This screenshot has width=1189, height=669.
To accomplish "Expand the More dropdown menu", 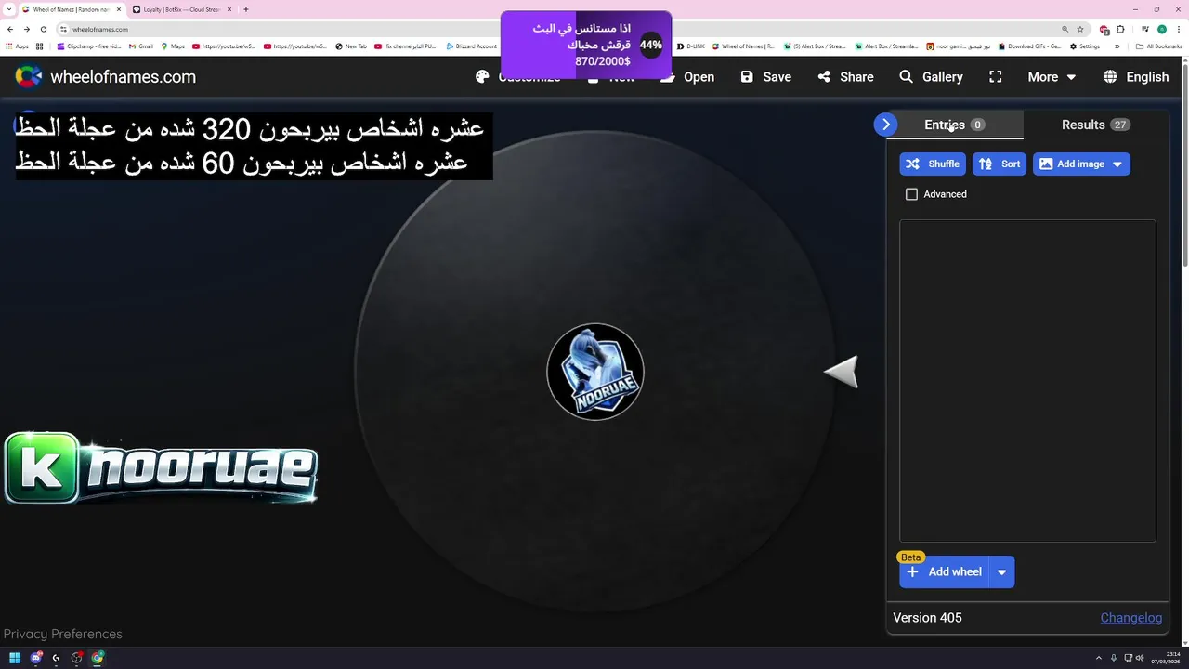I will point(1052,77).
